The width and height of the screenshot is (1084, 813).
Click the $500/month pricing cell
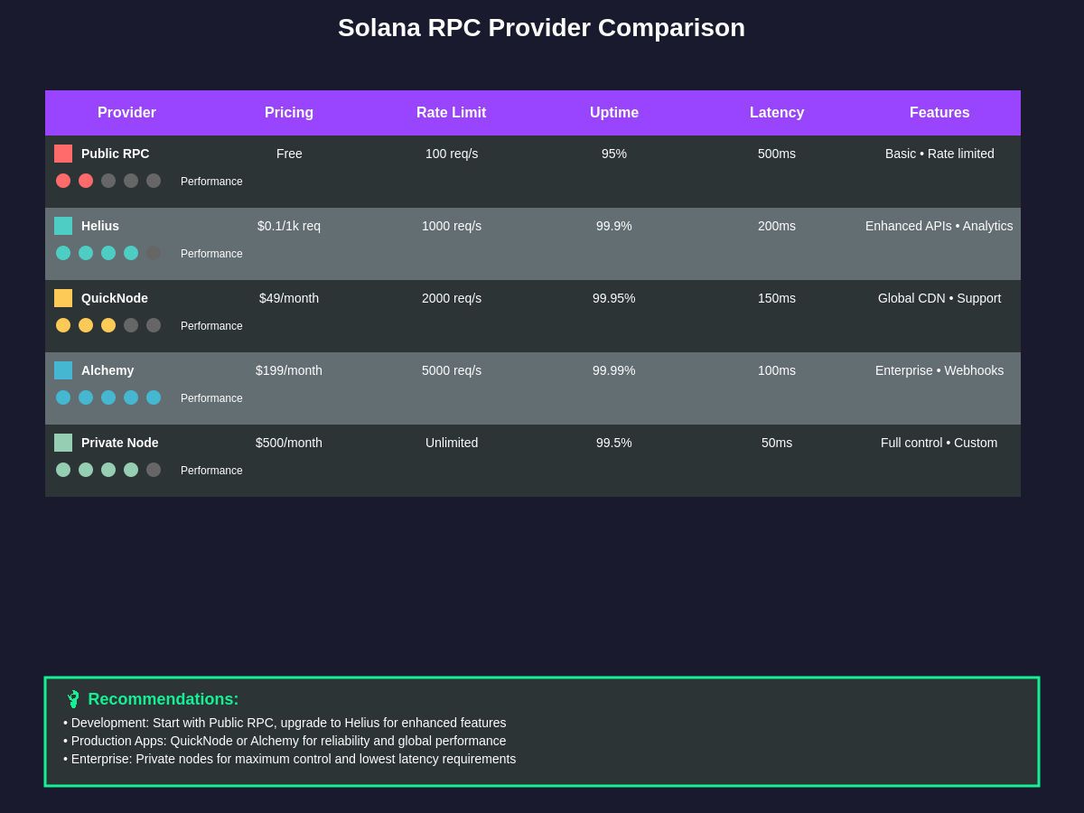click(x=289, y=443)
